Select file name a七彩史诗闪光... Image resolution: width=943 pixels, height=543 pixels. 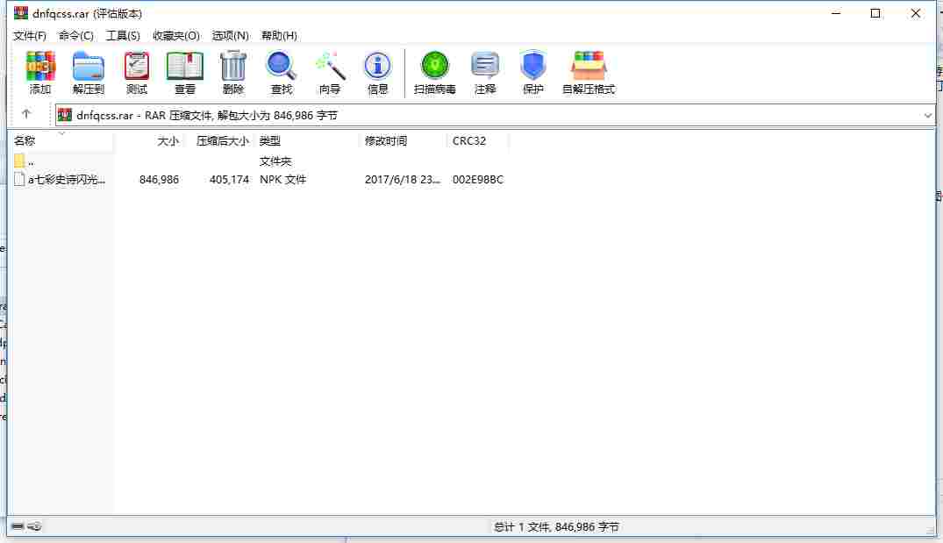[x=66, y=179]
